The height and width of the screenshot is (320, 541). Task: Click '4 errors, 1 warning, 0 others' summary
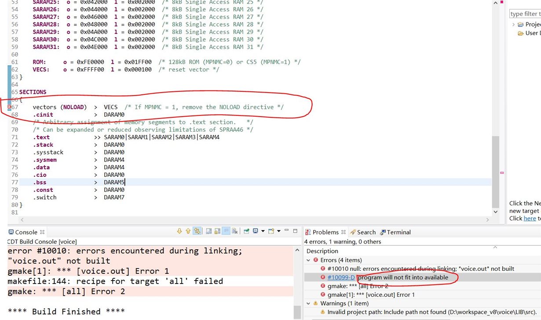pos(343,241)
